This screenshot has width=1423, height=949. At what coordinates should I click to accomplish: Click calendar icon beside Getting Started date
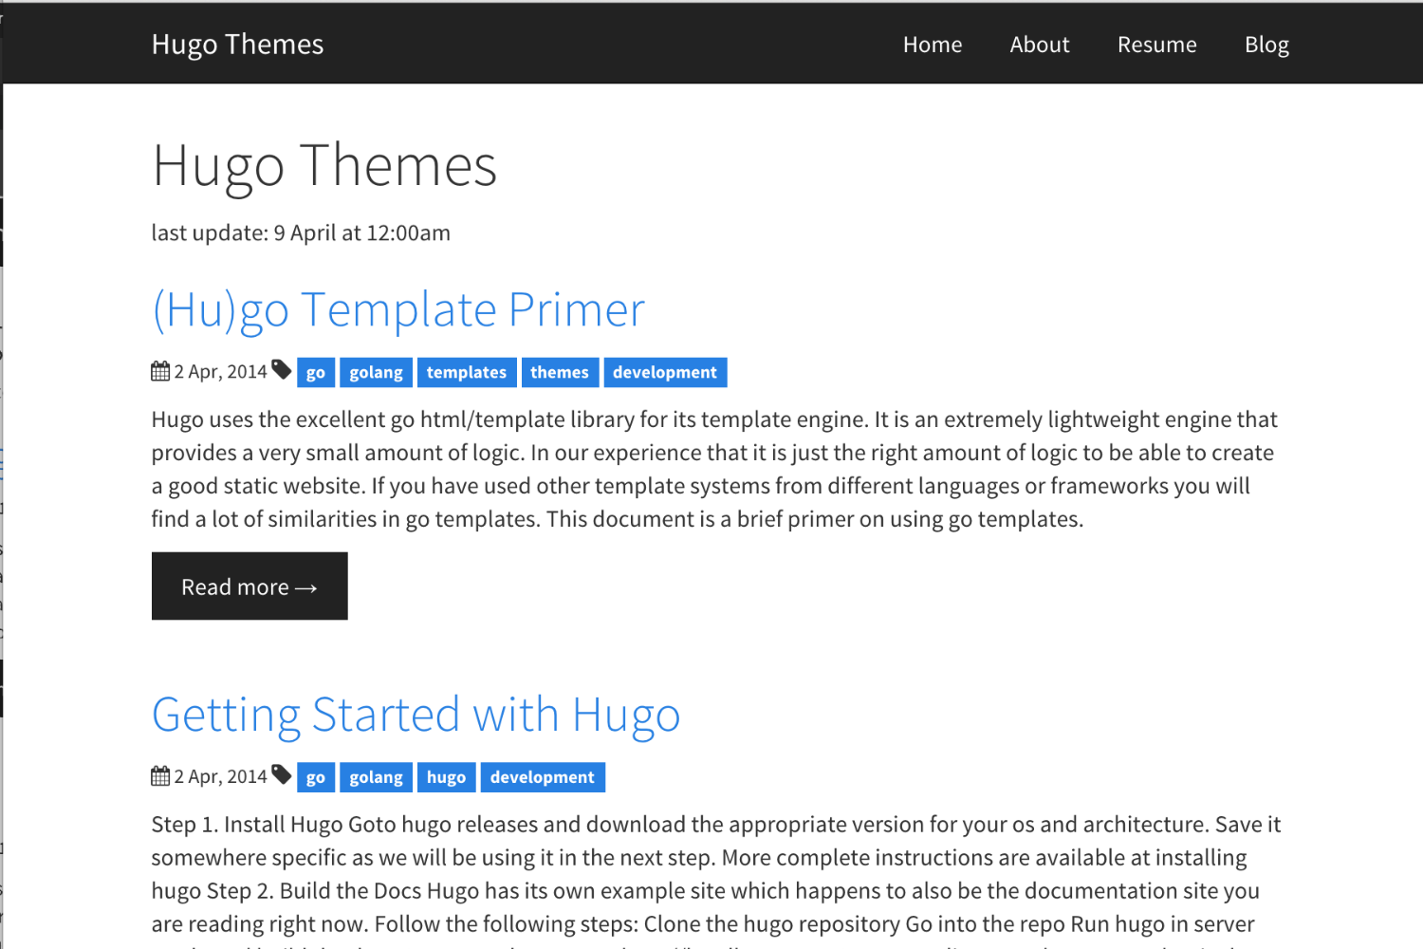(160, 776)
